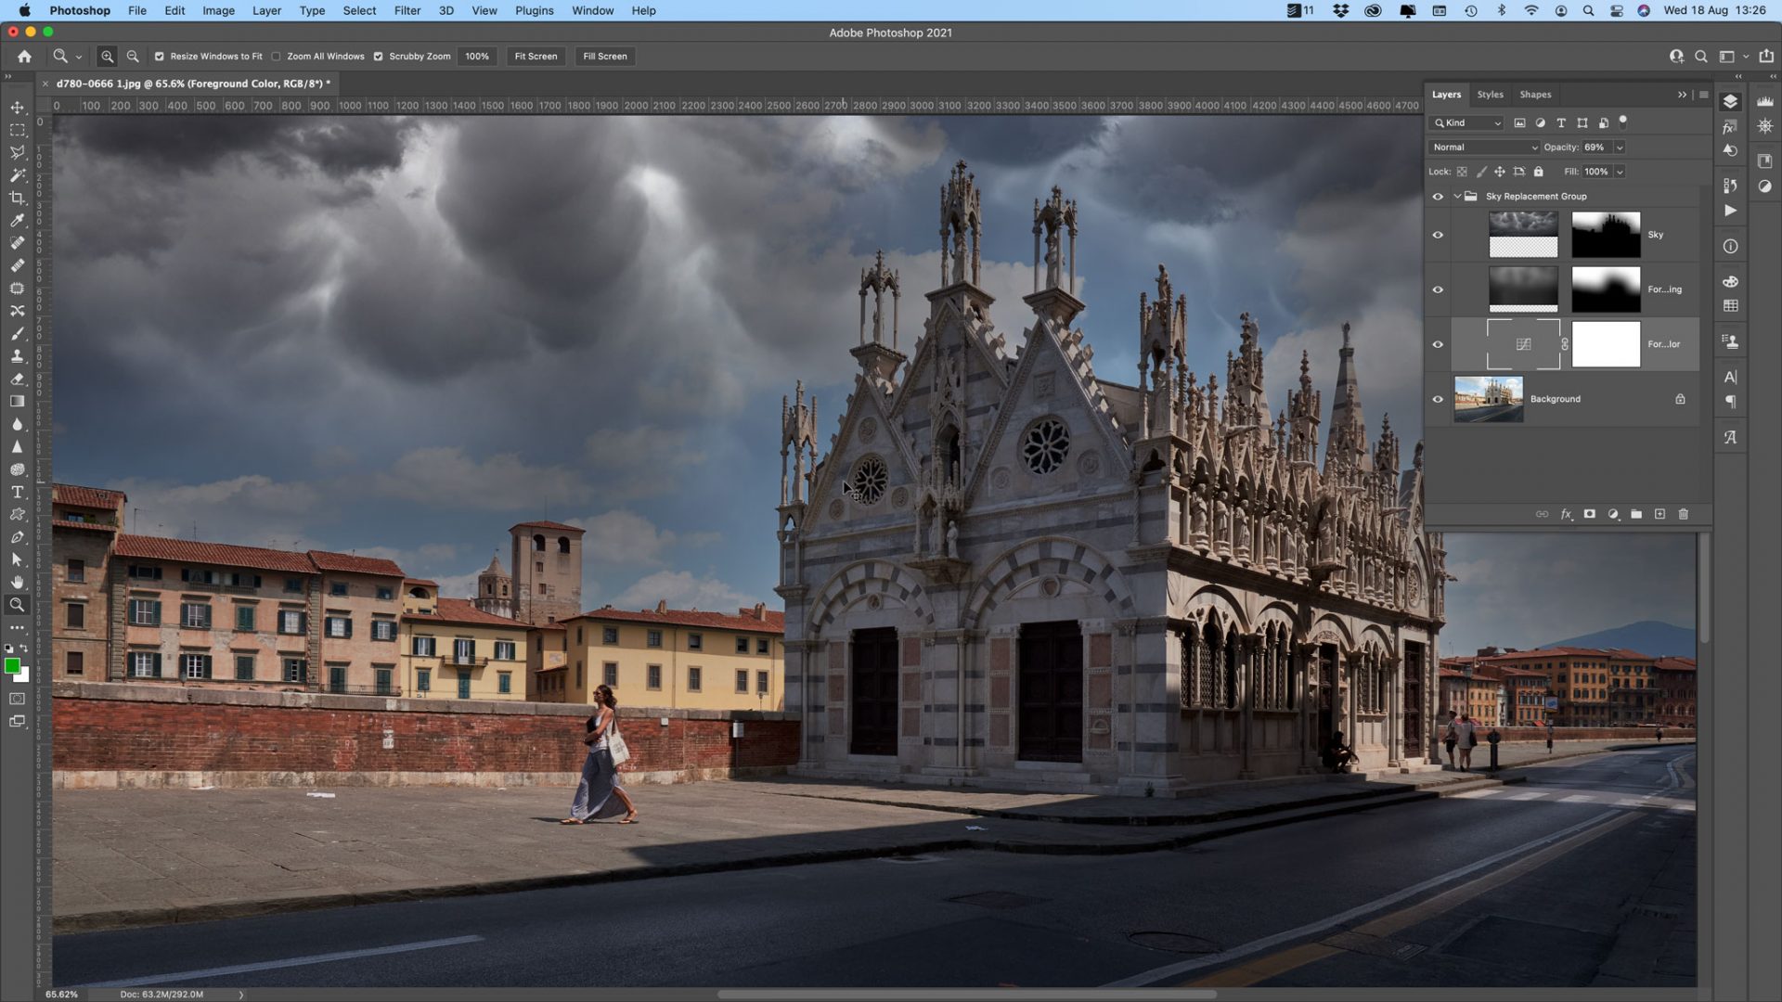Image resolution: width=1782 pixels, height=1002 pixels.
Task: Hide the Sky layer
Action: pyautogui.click(x=1438, y=235)
